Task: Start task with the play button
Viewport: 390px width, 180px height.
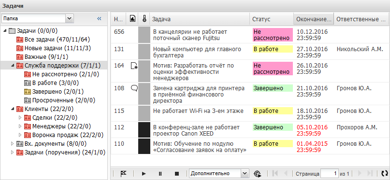Action: click(x=144, y=174)
